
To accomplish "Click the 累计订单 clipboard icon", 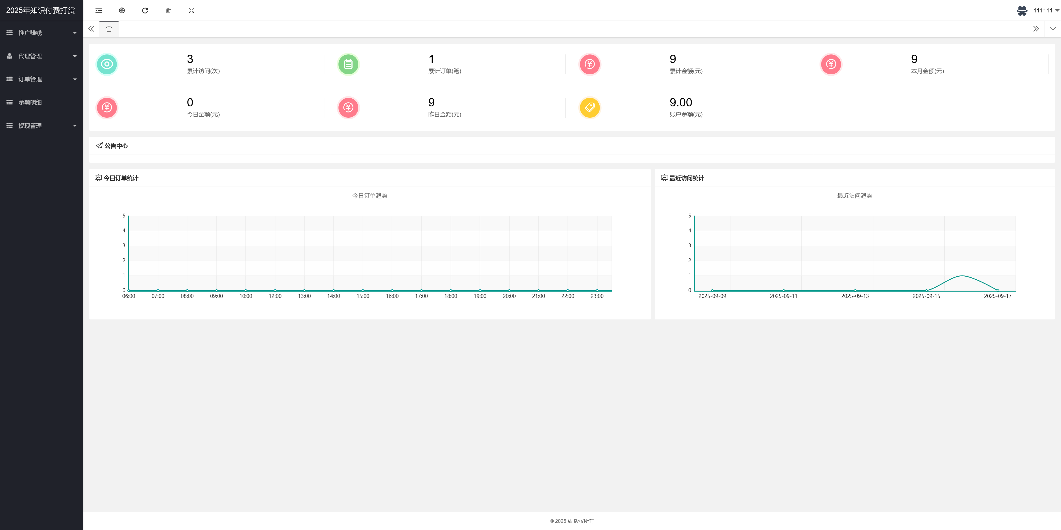I will [x=348, y=64].
